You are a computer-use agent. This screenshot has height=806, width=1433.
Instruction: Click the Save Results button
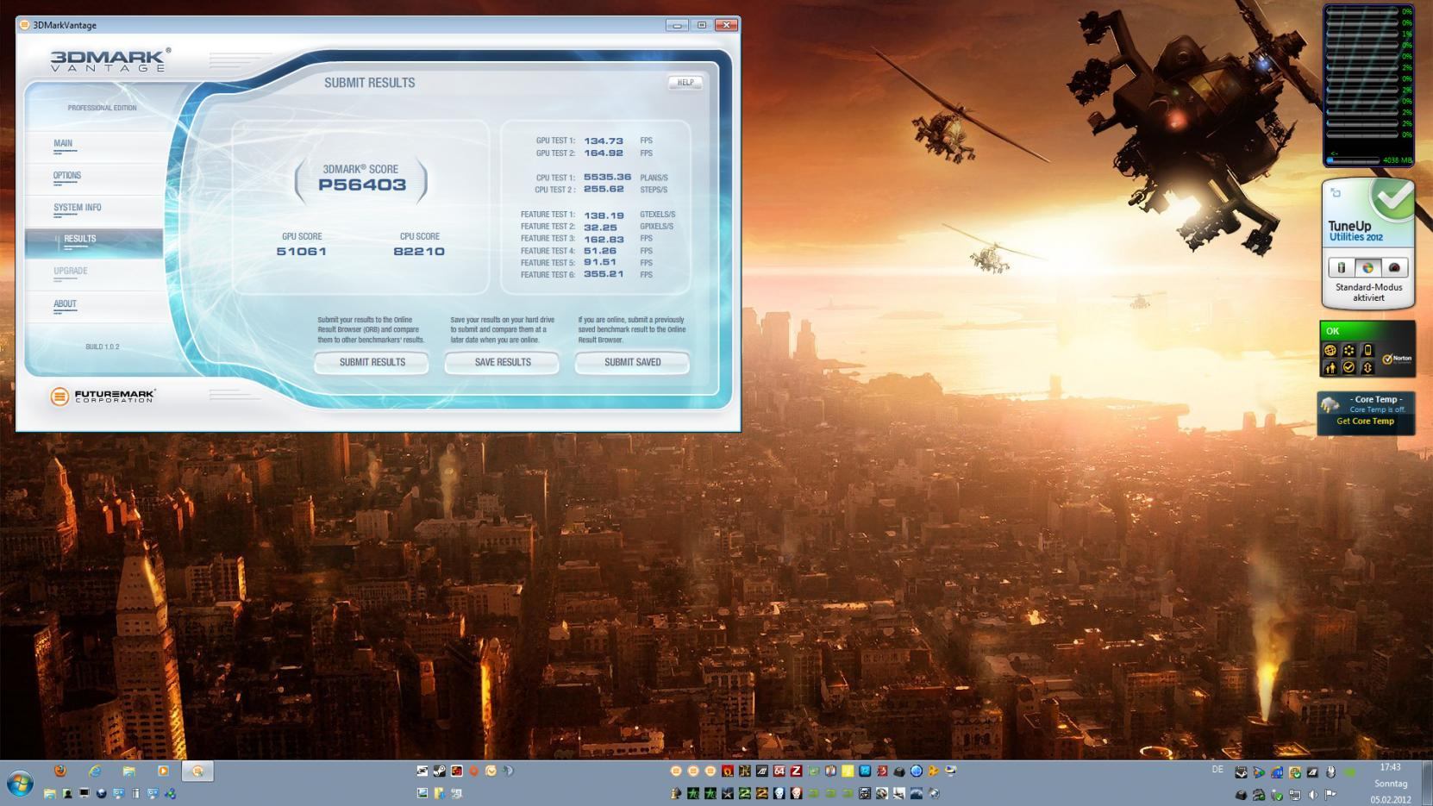coord(503,363)
